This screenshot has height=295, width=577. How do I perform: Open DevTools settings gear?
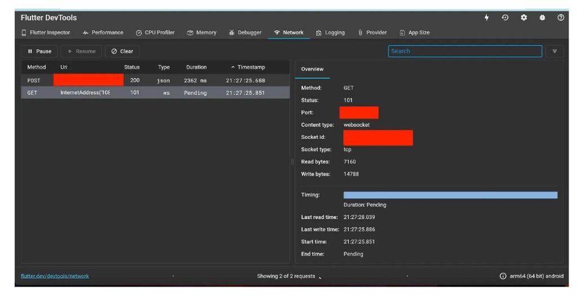[523, 17]
